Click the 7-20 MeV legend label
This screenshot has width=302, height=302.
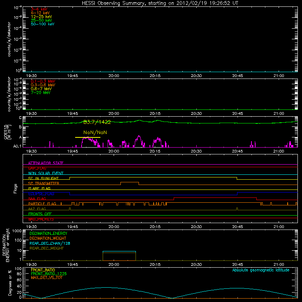pyautogui.click(x=41, y=92)
